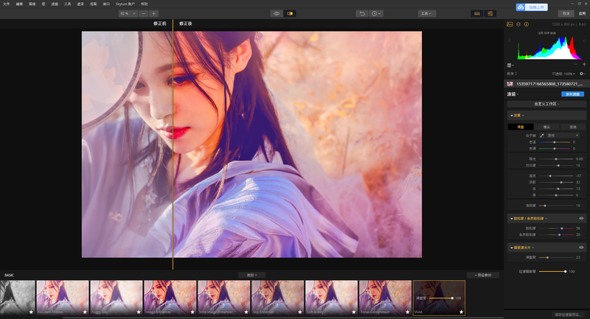This screenshot has height=319, width=590.
Task: Click the save filter preset button
Action: [568, 315]
